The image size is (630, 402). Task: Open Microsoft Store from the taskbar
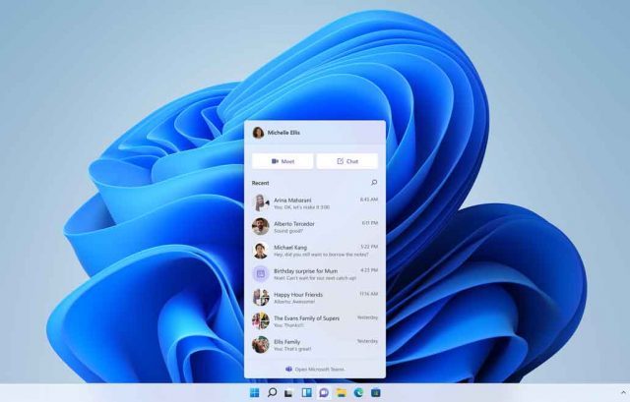click(x=375, y=393)
